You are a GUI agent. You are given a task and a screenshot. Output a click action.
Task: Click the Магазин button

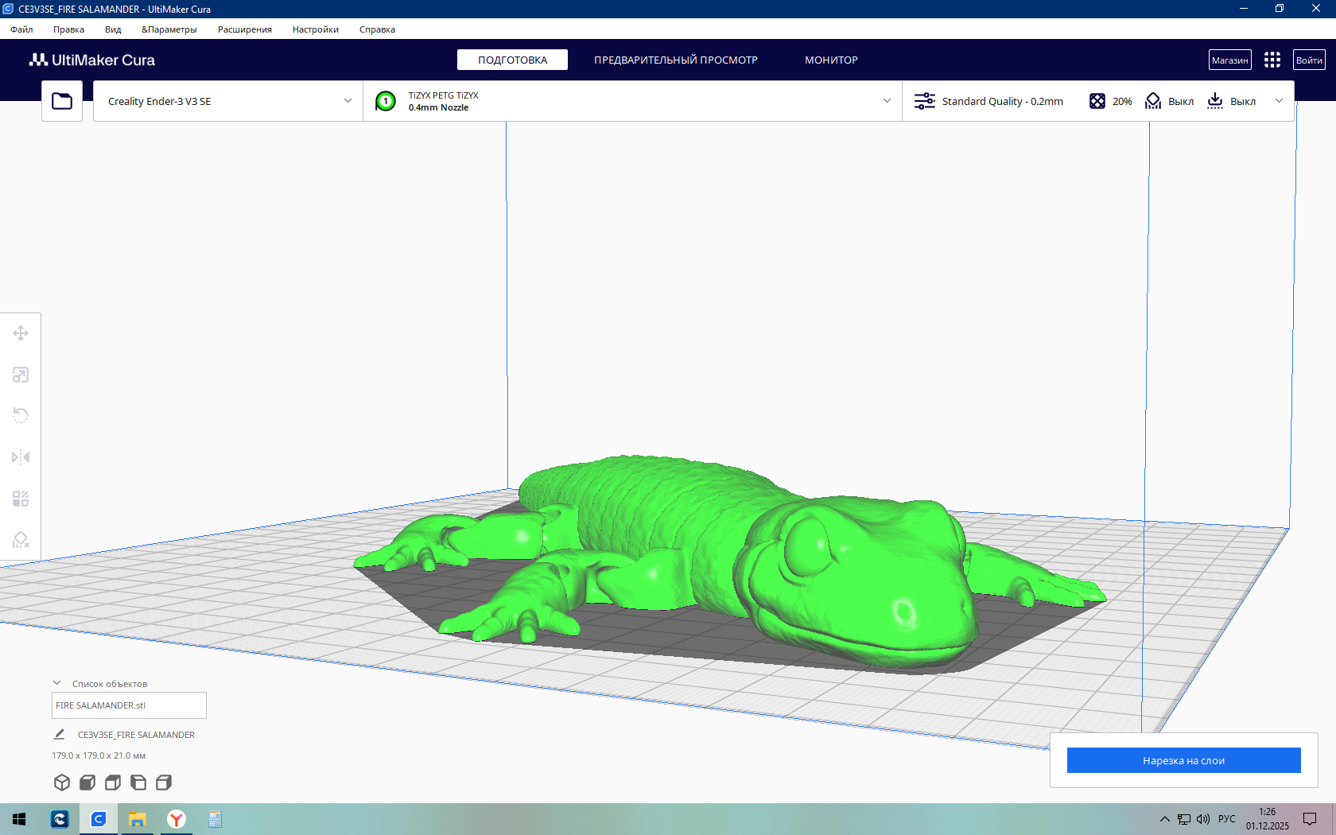coord(1229,60)
